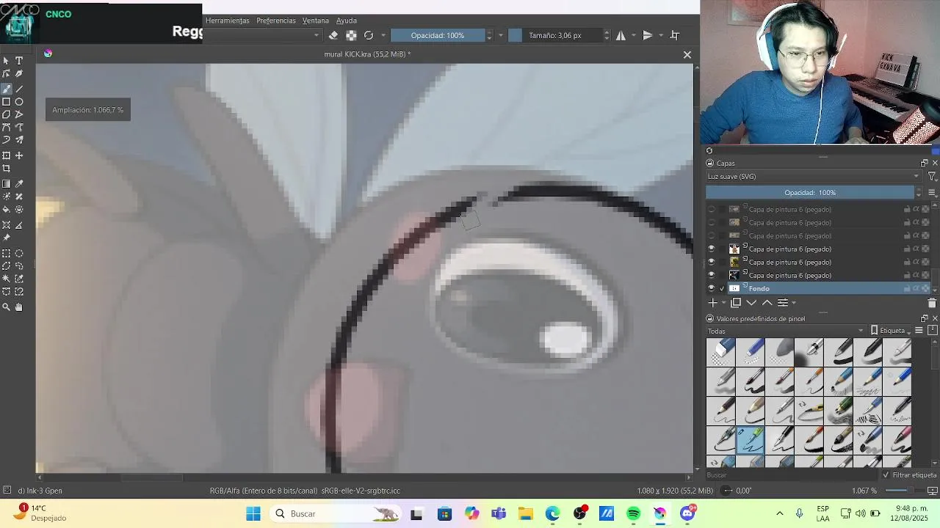Select the Pan hand tool
This screenshot has height=528, width=940.
coord(19,307)
